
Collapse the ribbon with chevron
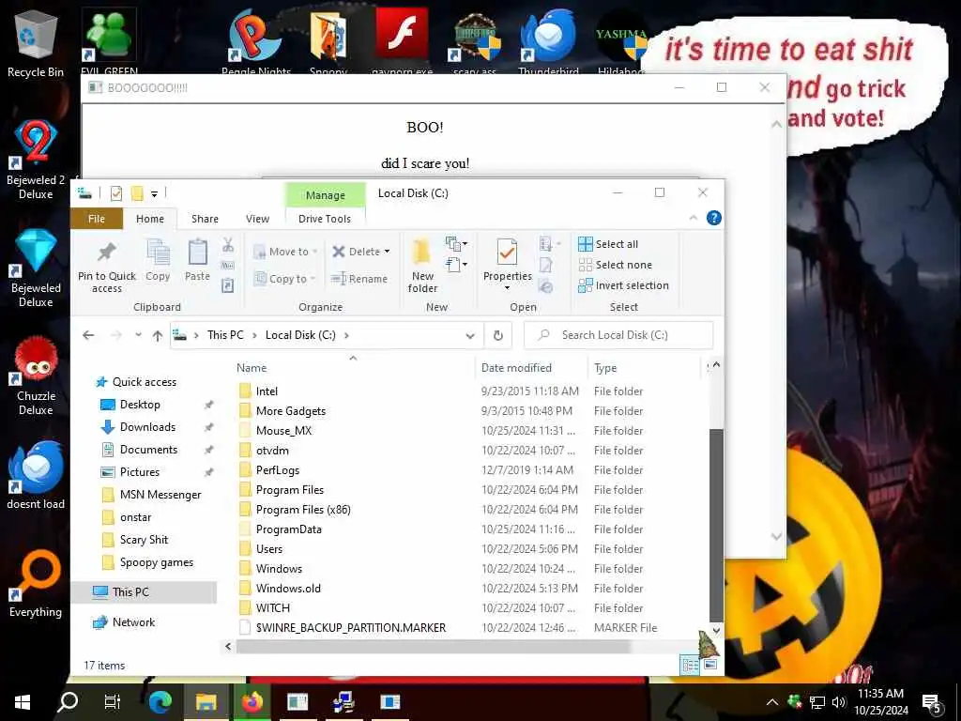click(x=694, y=218)
